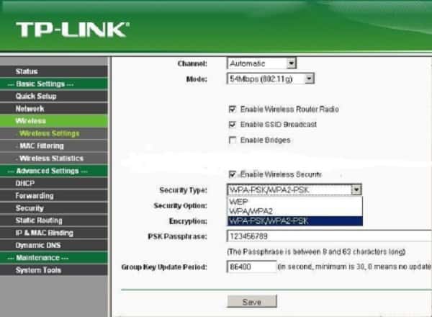The image size is (432, 317).
Task: Open MAC Filtering submenu
Action: click(54, 146)
